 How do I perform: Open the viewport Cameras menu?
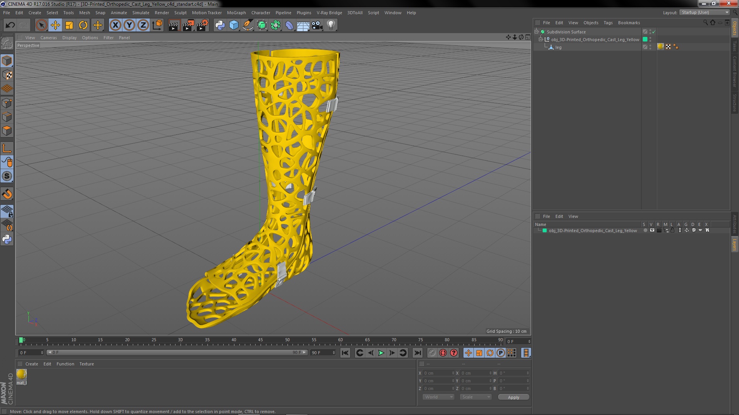pos(48,38)
